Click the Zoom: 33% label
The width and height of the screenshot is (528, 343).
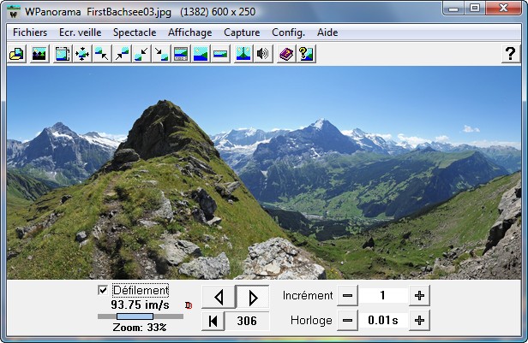pos(140,328)
